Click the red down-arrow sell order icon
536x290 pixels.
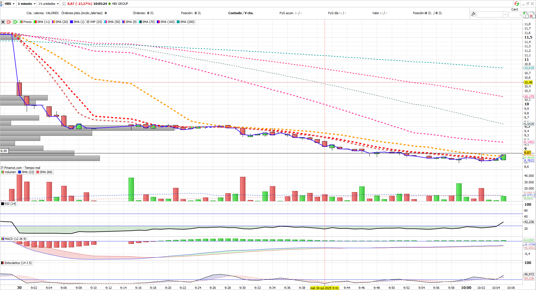532,15
